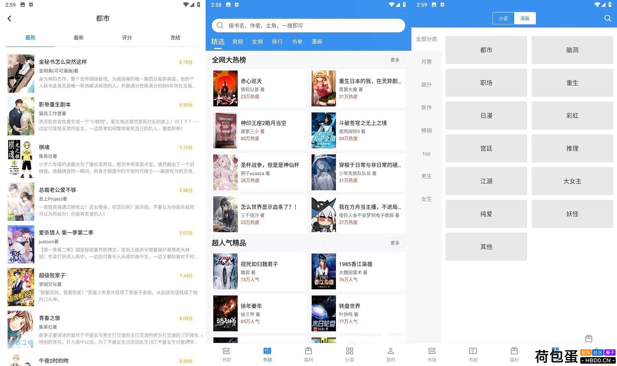Tap floating gift icon above bottom bar
The width and height of the screenshot is (617, 366).
(x=589, y=339)
